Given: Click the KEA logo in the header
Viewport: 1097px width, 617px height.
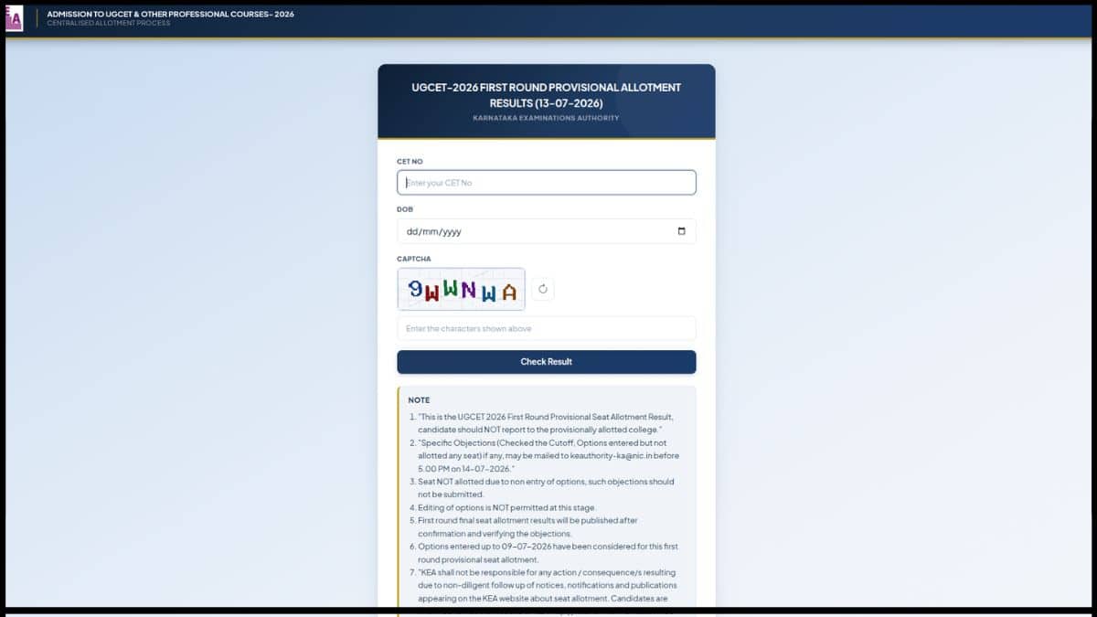Looking at the screenshot, I should coord(14,18).
